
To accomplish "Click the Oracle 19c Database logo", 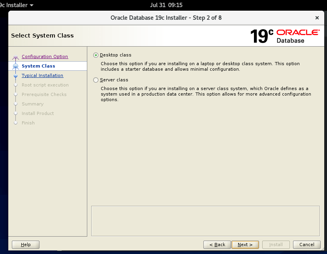I will click(x=285, y=36).
